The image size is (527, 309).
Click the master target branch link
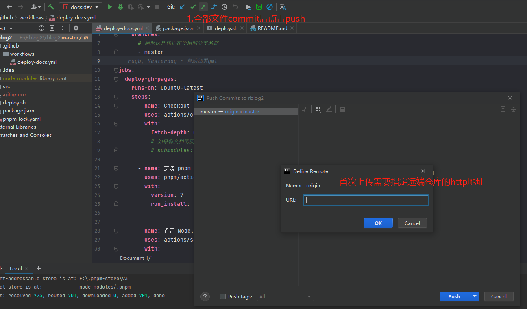pyautogui.click(x=251, y=112)
